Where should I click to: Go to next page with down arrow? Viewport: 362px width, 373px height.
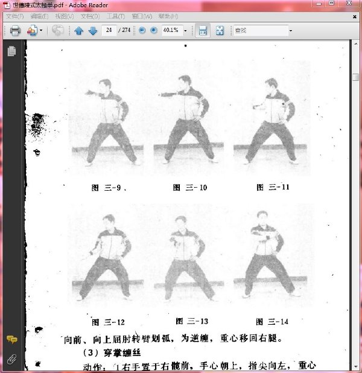[x=93, y=31]
